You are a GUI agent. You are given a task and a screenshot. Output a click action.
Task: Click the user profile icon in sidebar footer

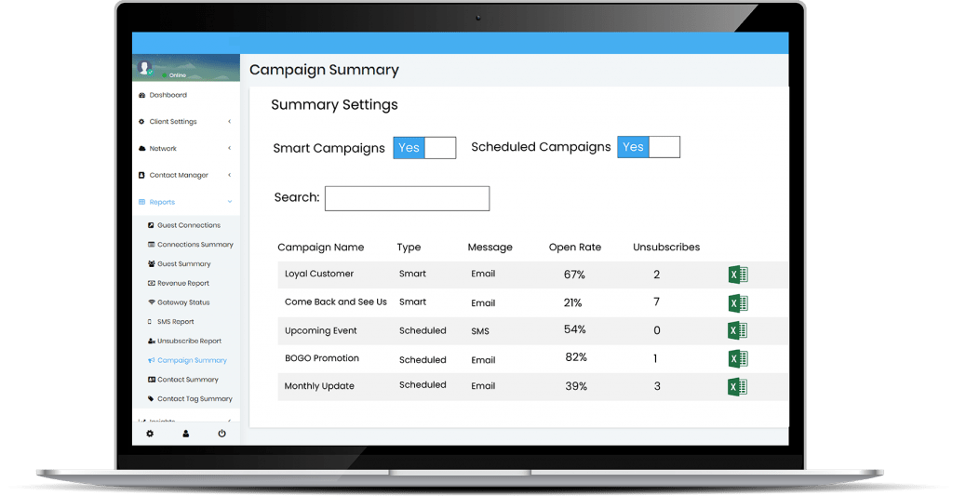pyautogui.click(x=185, y=434)
